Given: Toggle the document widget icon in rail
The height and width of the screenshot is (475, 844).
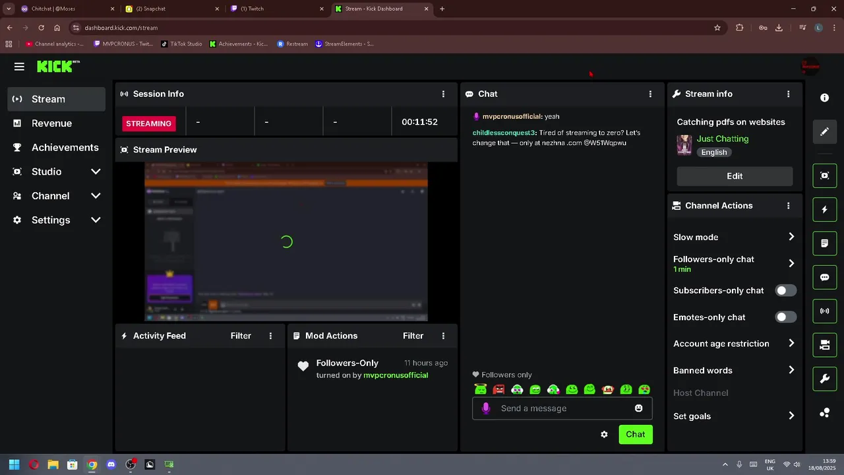Looking at the screenshot, I should 824,243.
